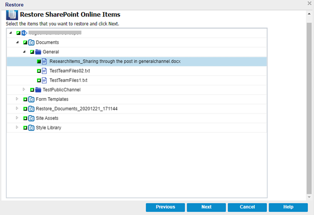Click the TestPublicChannel folder icon

point(38,90)
